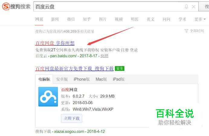Switch to the 安卓版 download tab
Image resolution: width=209 pixels, height=136 pixels.
click(x=62, y=79)
